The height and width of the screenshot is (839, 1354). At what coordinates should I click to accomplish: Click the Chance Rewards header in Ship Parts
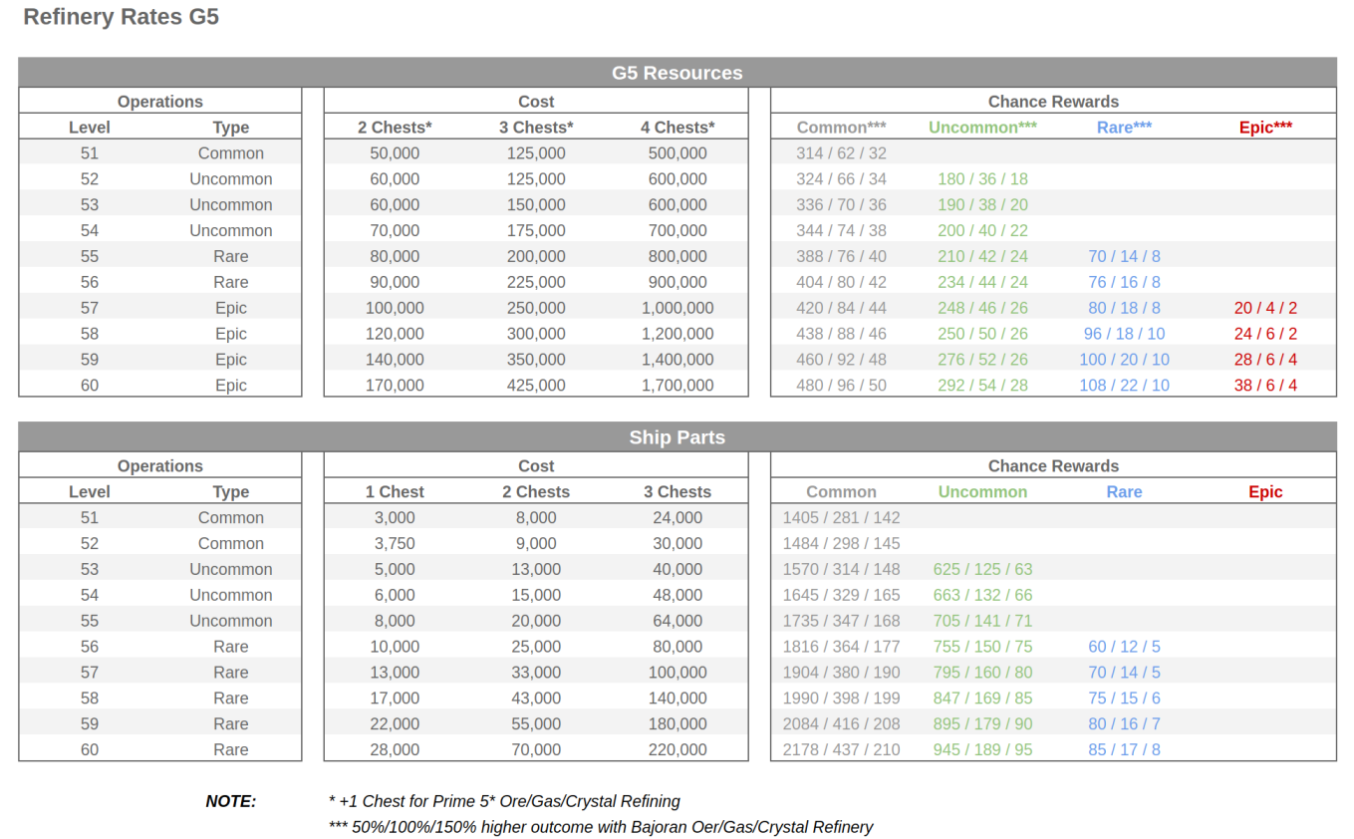coord(1053,465)
